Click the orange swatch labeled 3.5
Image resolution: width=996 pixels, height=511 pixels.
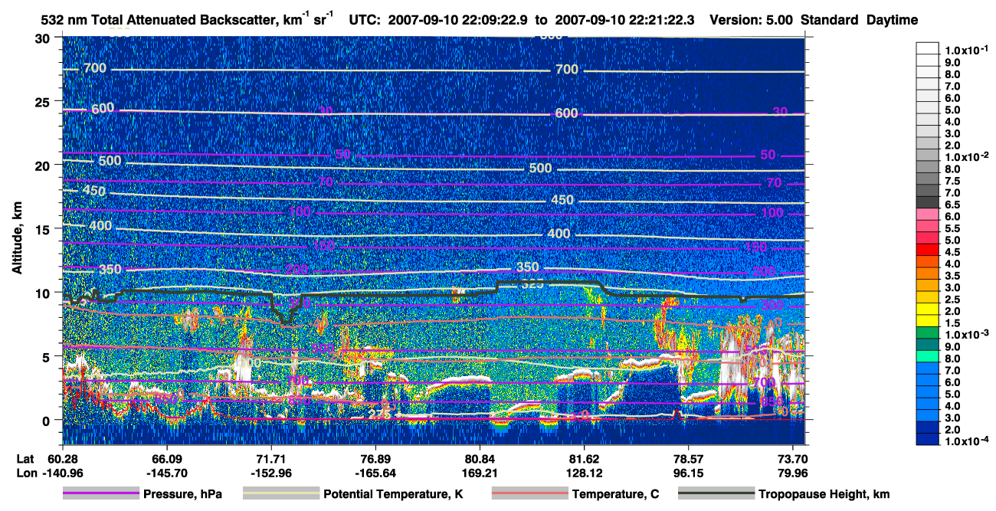(x=927, y=274)
